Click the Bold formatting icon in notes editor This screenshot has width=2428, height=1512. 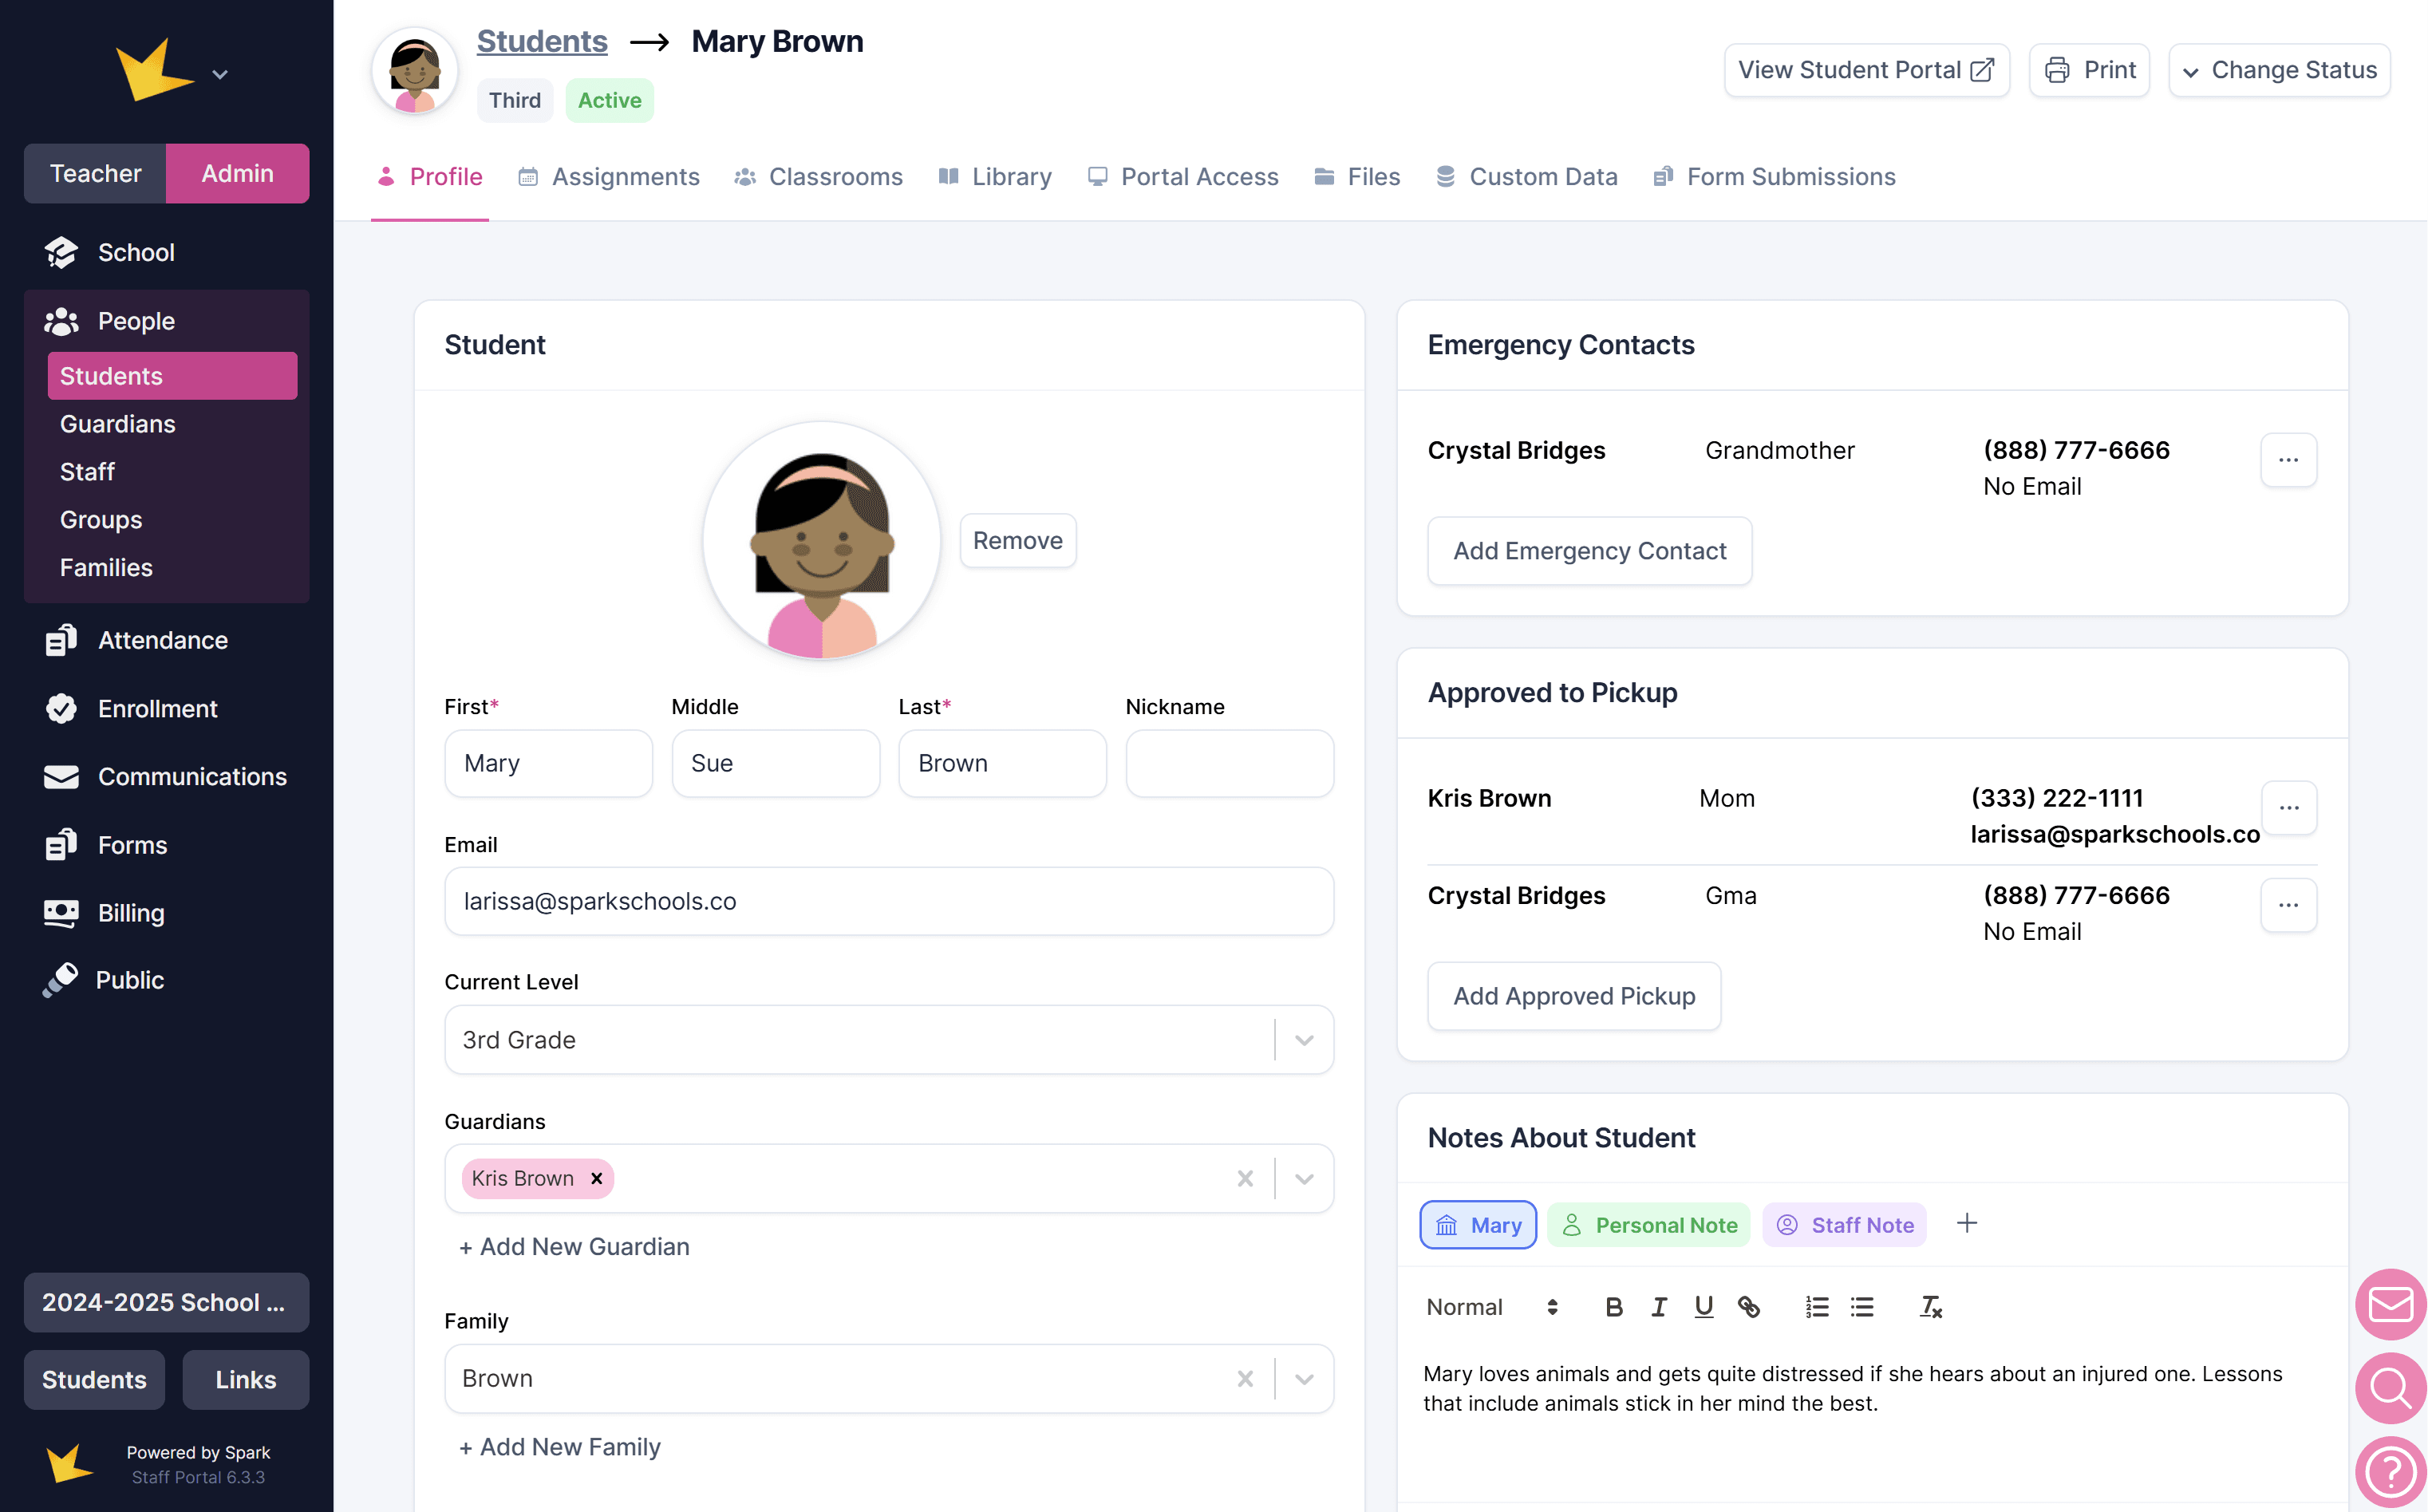click(1613, 1307)
